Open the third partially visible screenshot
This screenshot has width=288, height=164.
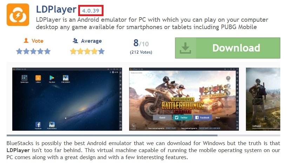263,99
